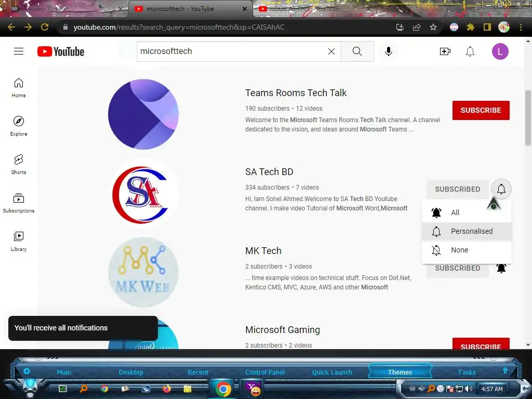532x399 pixels.
Task: Open the MK Tech channel title
Action: 263,251
